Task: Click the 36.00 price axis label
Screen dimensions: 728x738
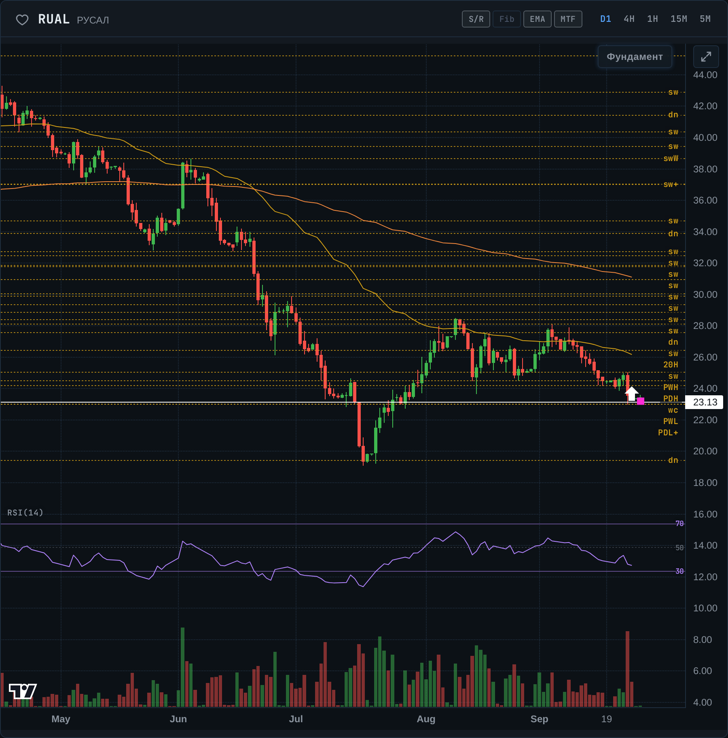Action: [x=705, y=200]
